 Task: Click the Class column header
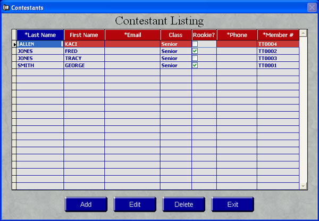(175, 35)
